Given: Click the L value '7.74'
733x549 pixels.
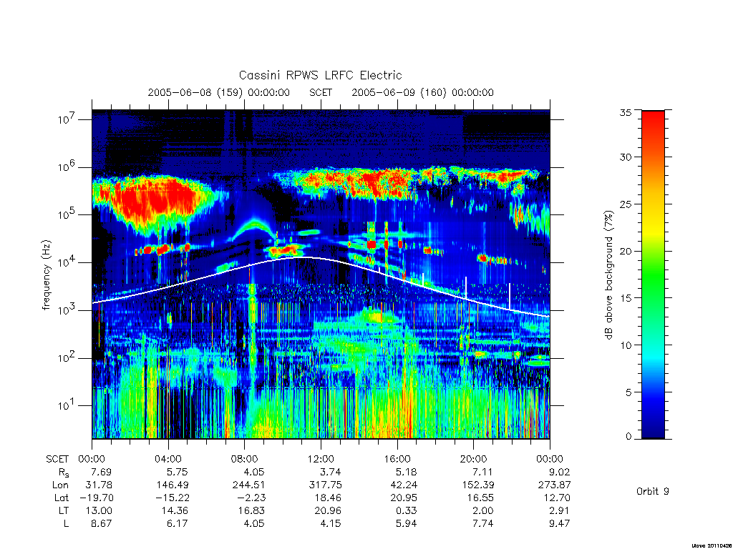Looking at the screenshot, I should [x=483, y=523].
